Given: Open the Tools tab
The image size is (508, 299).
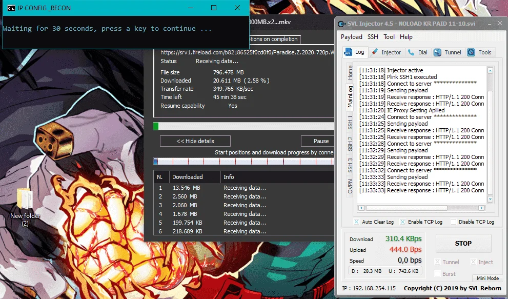Looking at the screenshot, I should pos(479,52).
